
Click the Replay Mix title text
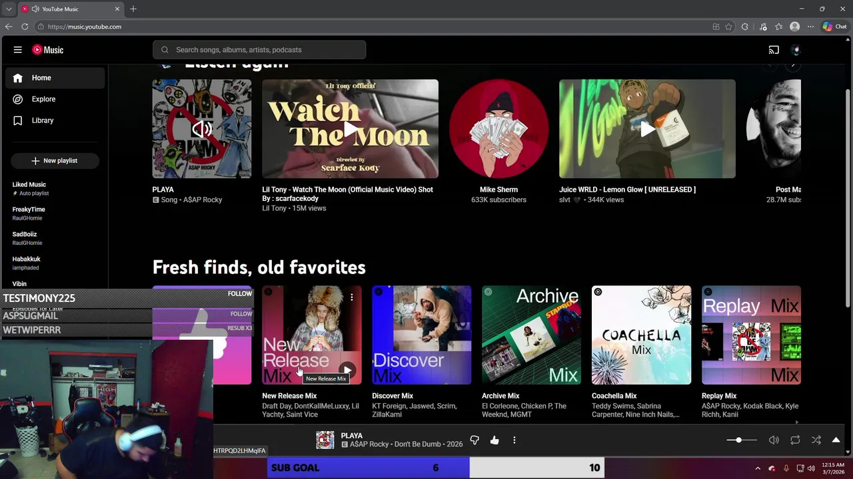pyautogui.click(x=719, y=396)
